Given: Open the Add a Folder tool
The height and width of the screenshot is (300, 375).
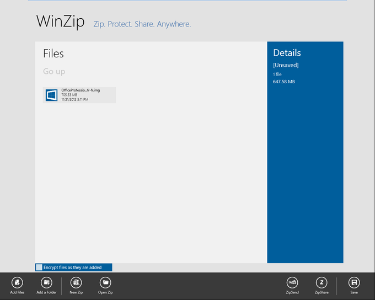Looking at the screenshot, I should point(46,282).
